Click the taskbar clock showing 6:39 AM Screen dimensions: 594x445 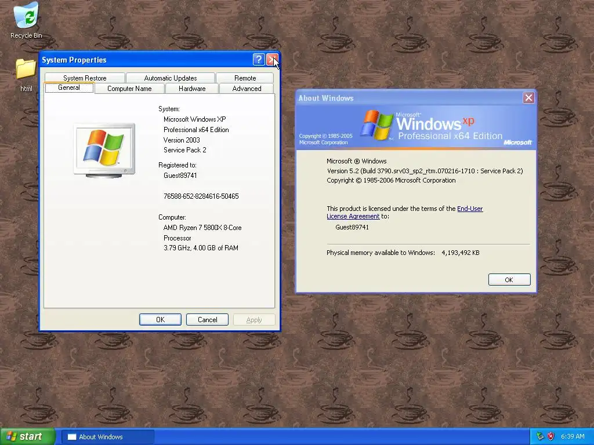(573, 436)
